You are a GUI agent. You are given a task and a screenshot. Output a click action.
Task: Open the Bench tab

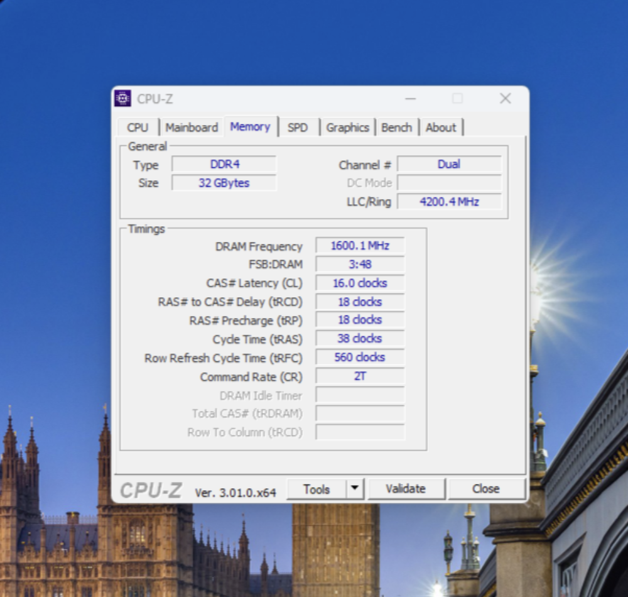click(396, 128)
